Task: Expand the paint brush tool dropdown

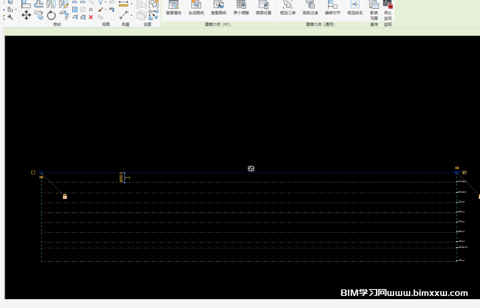Action: tap(106, 9)
